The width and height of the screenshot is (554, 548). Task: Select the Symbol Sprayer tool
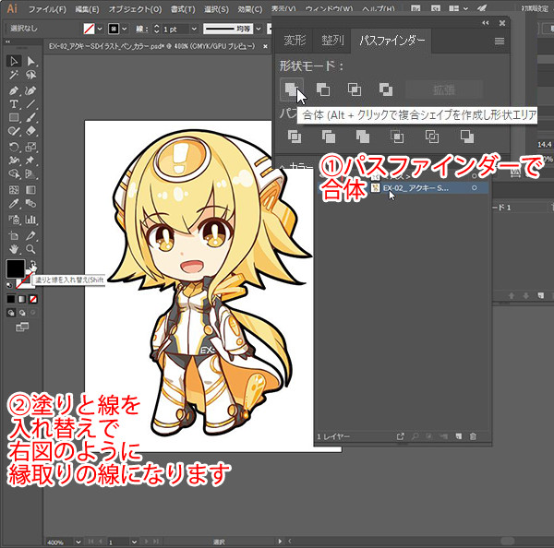pyautogui.click(x=14, y=220)
